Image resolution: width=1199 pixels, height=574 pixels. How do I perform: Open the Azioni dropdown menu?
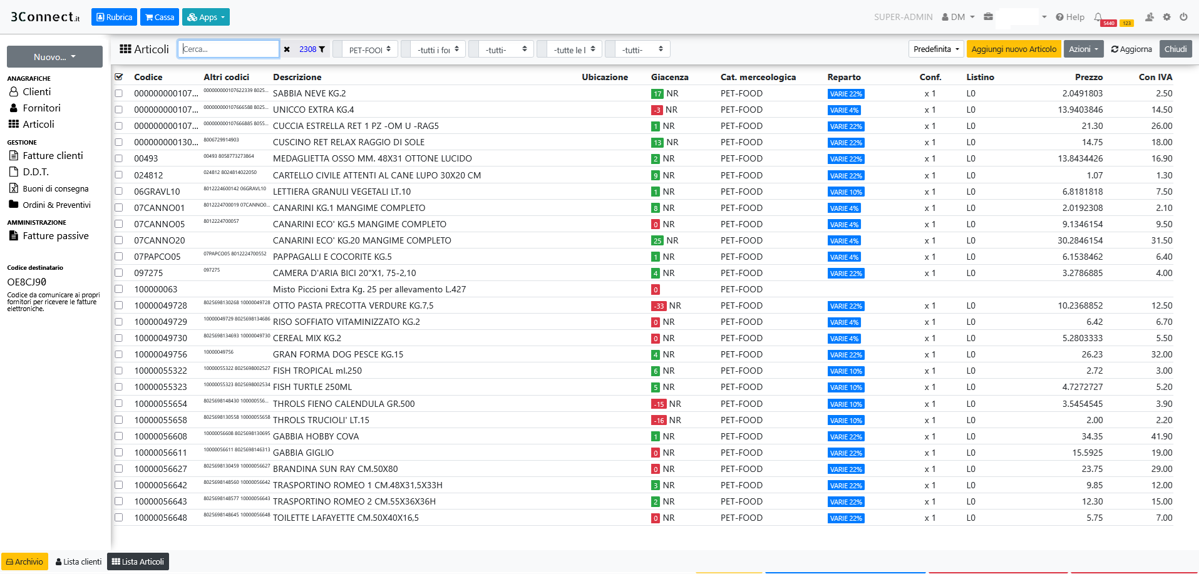tap(1083, 49)
